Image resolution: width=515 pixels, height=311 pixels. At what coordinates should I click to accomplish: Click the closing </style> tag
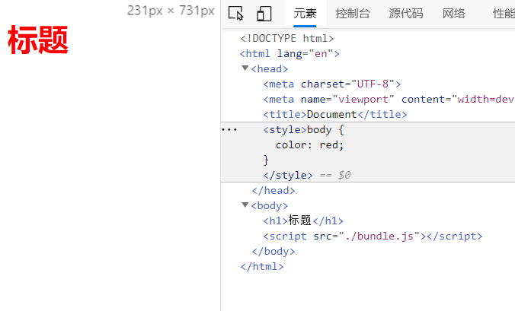pyautogui.click(x=288, y=176)
